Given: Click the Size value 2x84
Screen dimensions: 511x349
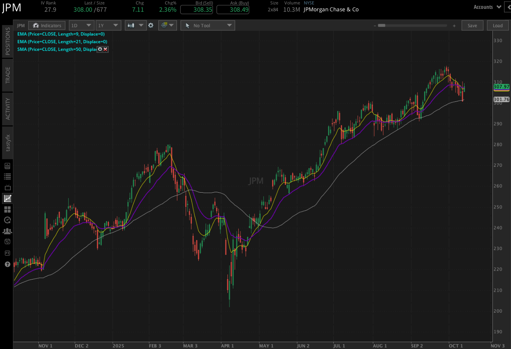Looking at the screenshot, I should tap(273, 9).
